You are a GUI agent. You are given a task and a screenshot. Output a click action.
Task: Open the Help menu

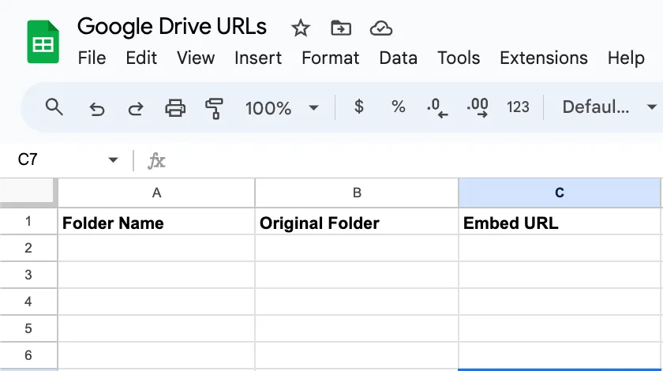pyautogui.click(x=626, y=58)
